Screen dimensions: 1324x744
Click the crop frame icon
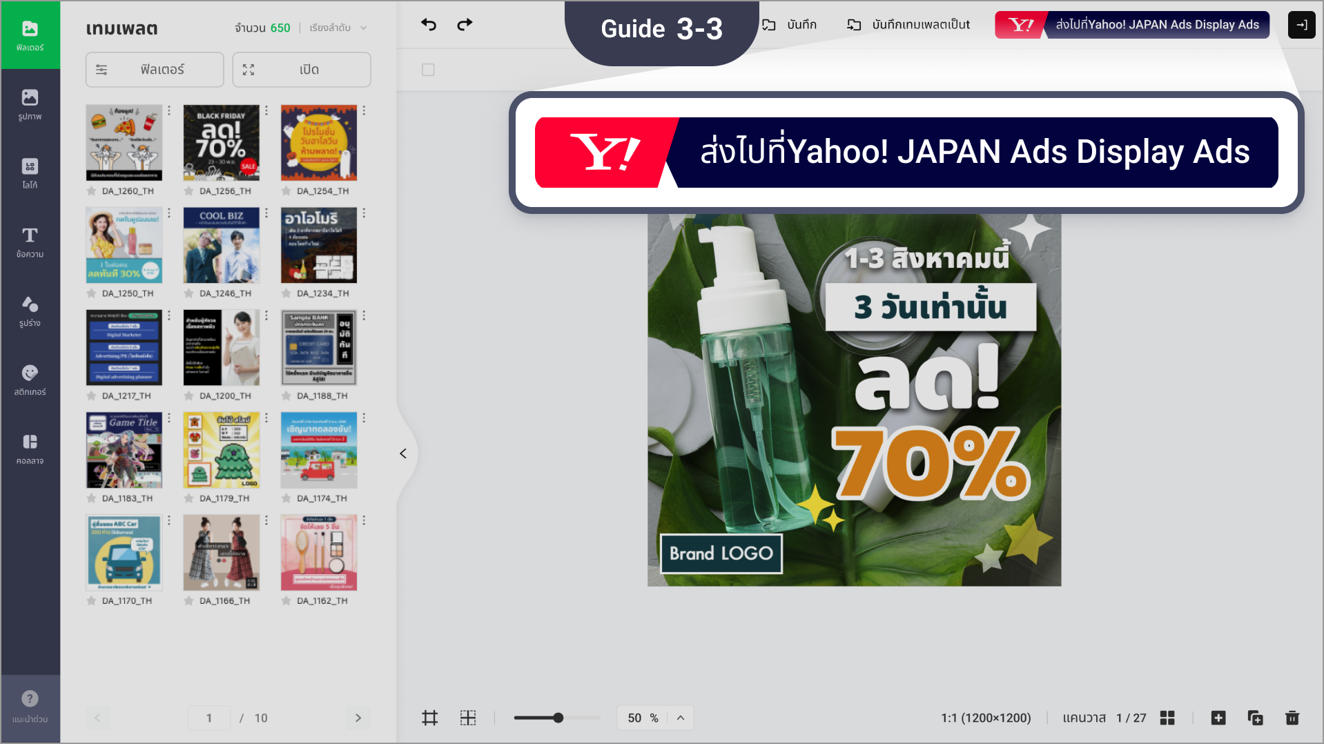429,718
